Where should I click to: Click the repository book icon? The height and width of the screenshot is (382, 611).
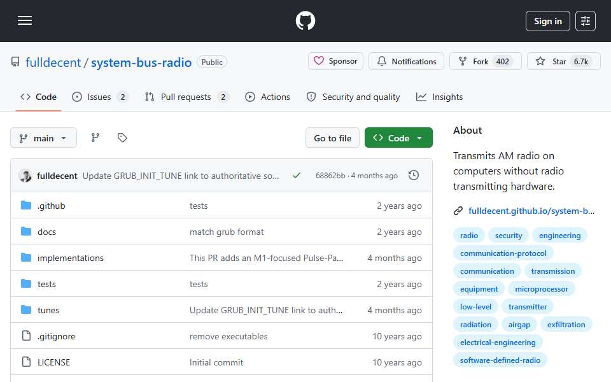click(x=15, y=62)
